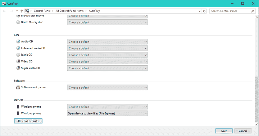Click the Audio CD disc icon
Viewport: 259px width, 136px height.
click(x=18, y=41)
